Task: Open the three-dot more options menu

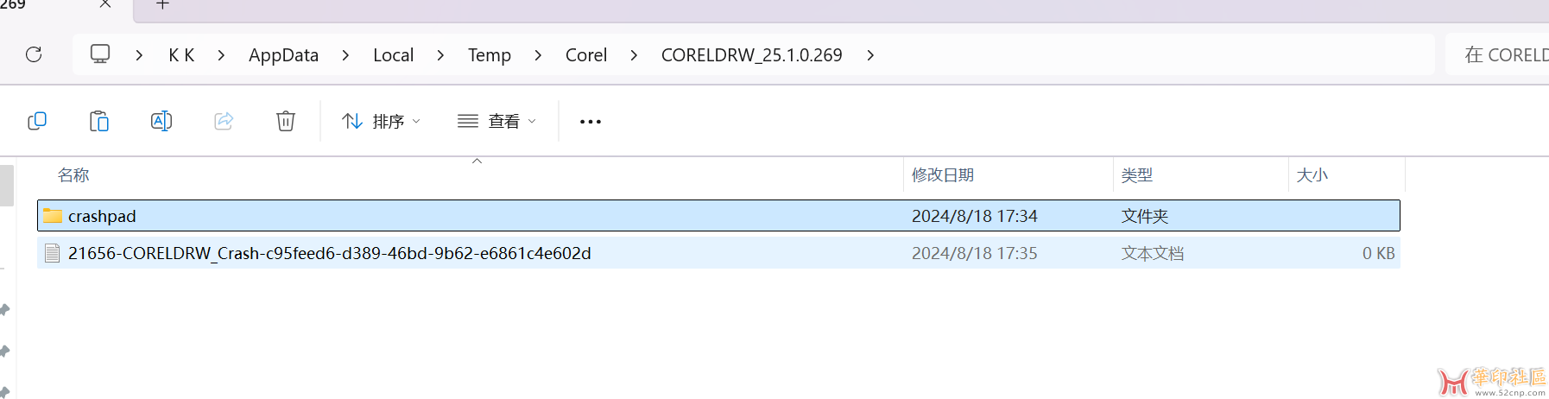Action: pos(591,122)
